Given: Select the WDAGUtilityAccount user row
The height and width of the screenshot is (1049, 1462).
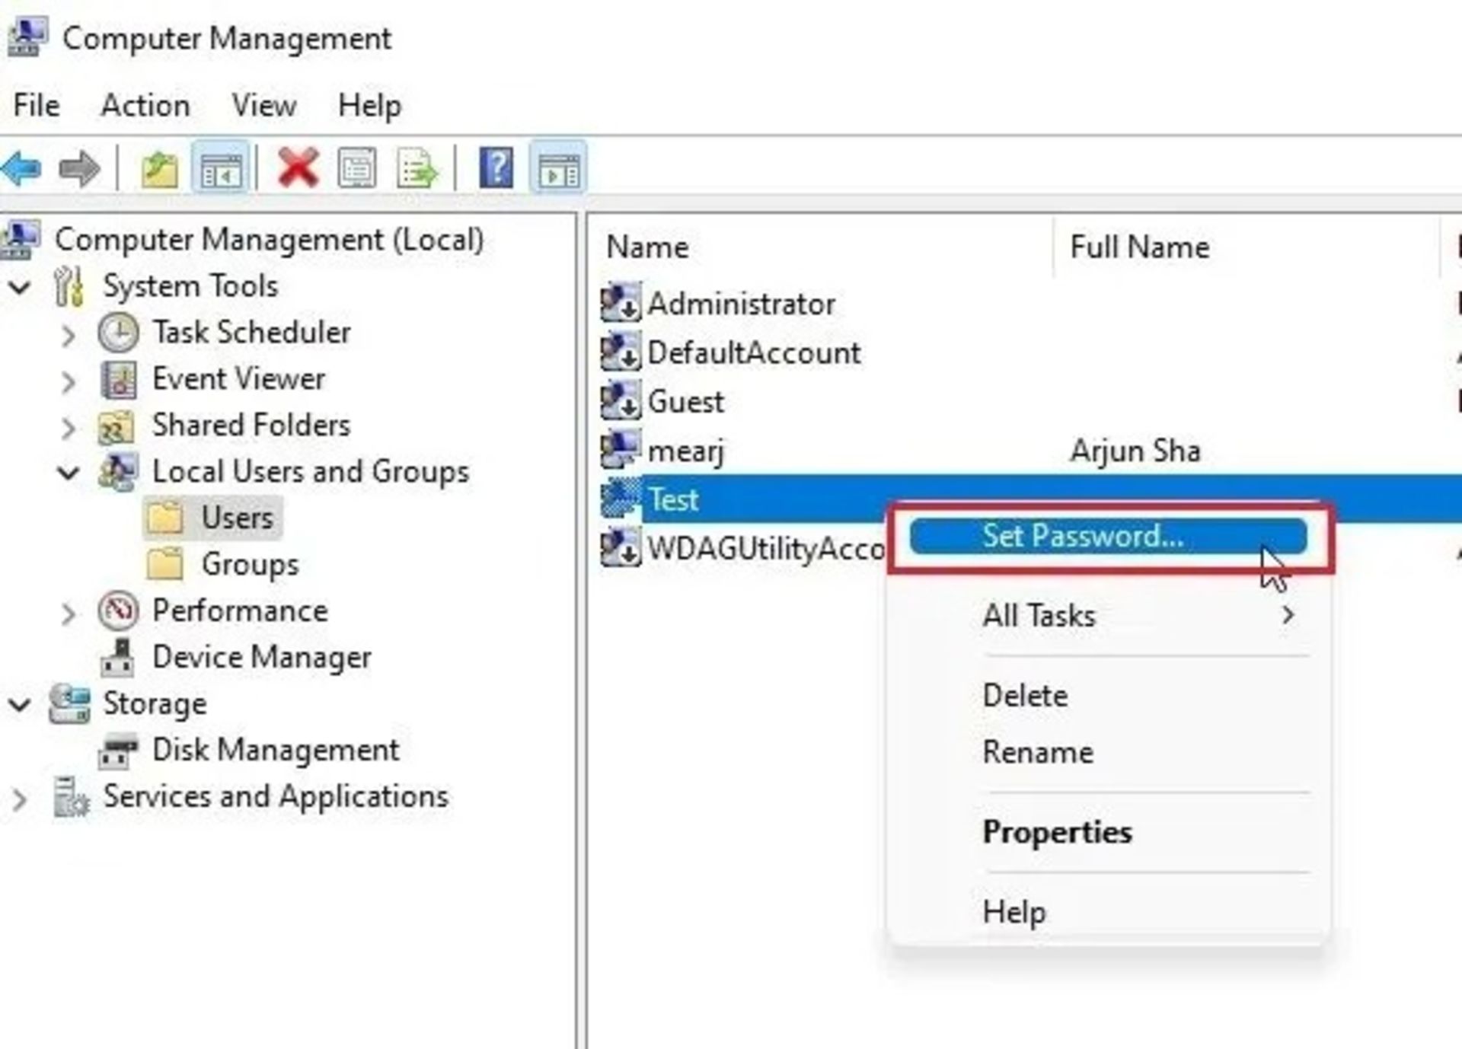Looking at the screenshot, I should click(766, 548).
